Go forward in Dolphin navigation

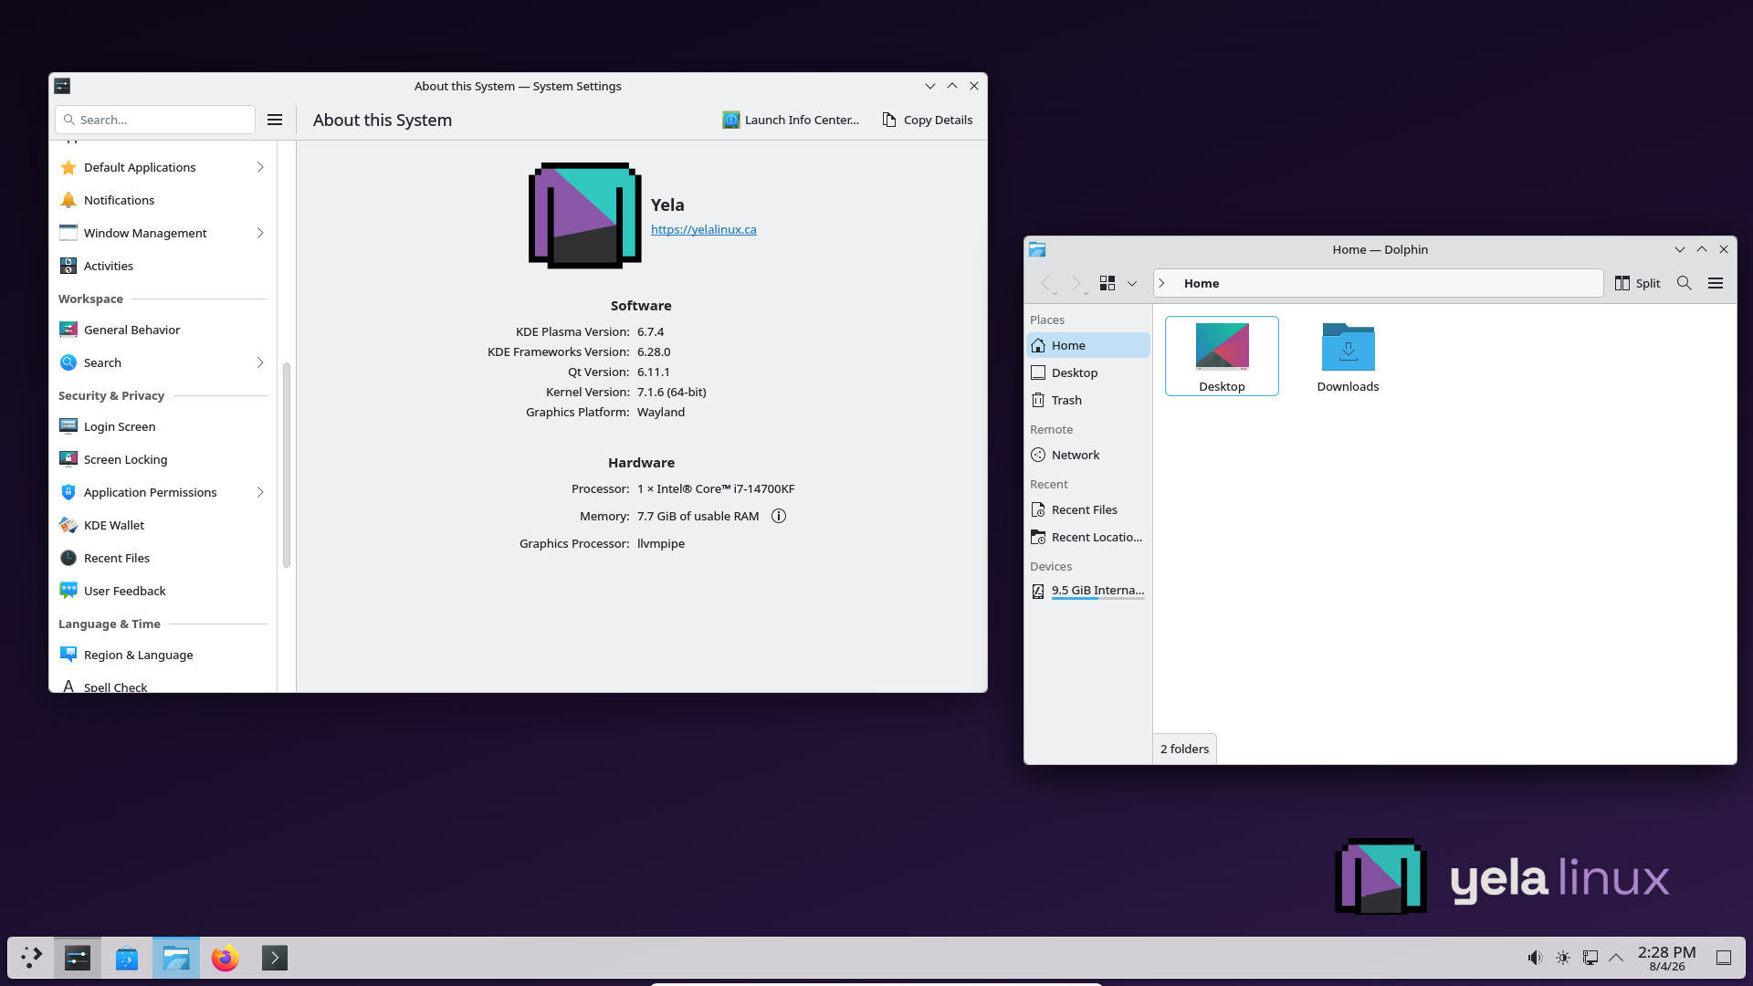pos(1076,283)
